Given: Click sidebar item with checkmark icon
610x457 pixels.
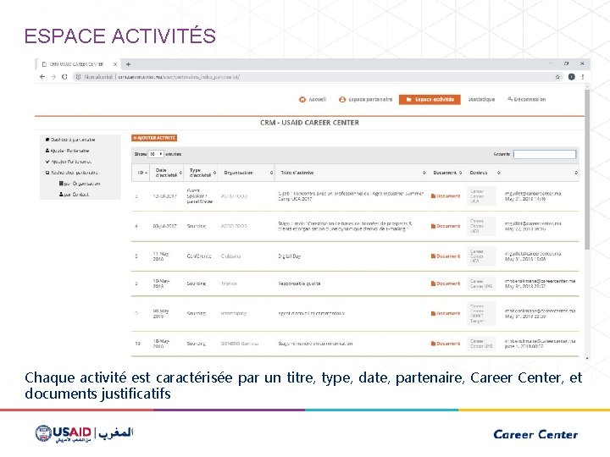Looking at the screenshot, I should [69, 162].
